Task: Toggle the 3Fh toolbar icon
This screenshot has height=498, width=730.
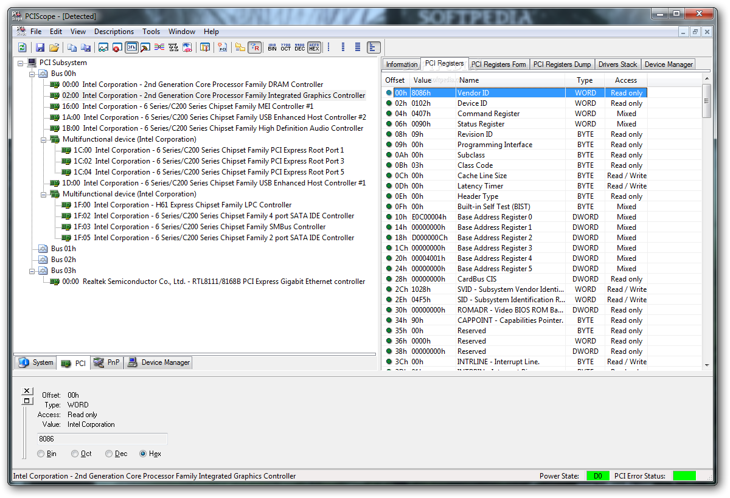Action: click(131, 47)
